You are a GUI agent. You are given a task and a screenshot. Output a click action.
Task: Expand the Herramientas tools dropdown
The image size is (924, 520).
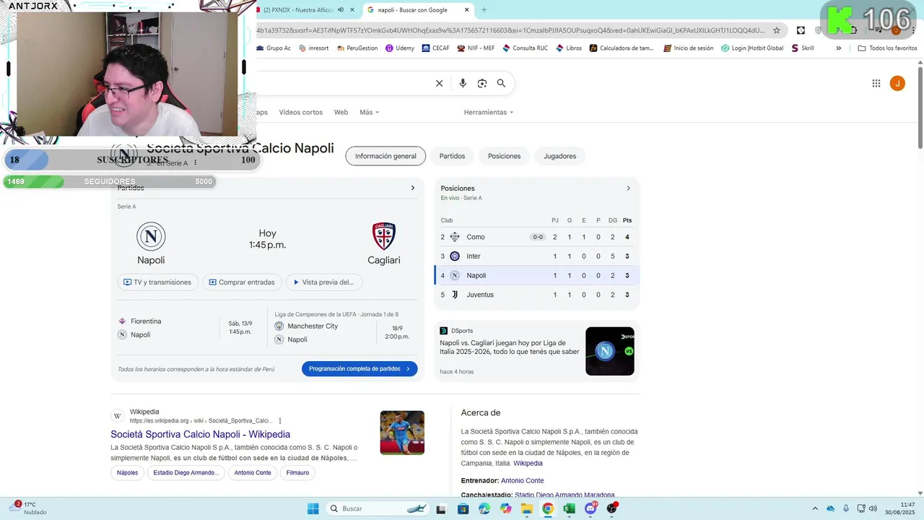coord(489,112)
